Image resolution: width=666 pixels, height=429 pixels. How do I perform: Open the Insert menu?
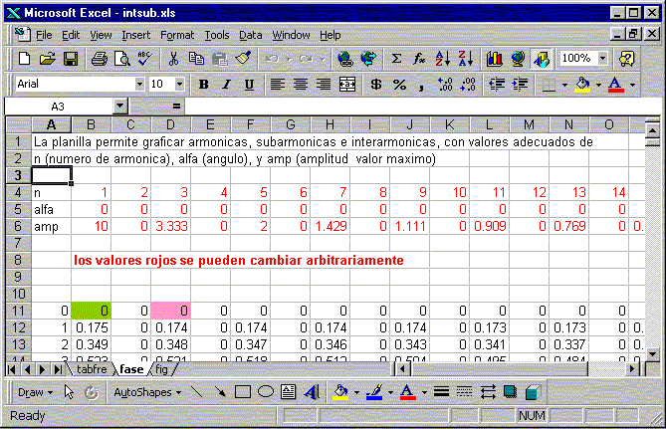[x=136, y=35]
